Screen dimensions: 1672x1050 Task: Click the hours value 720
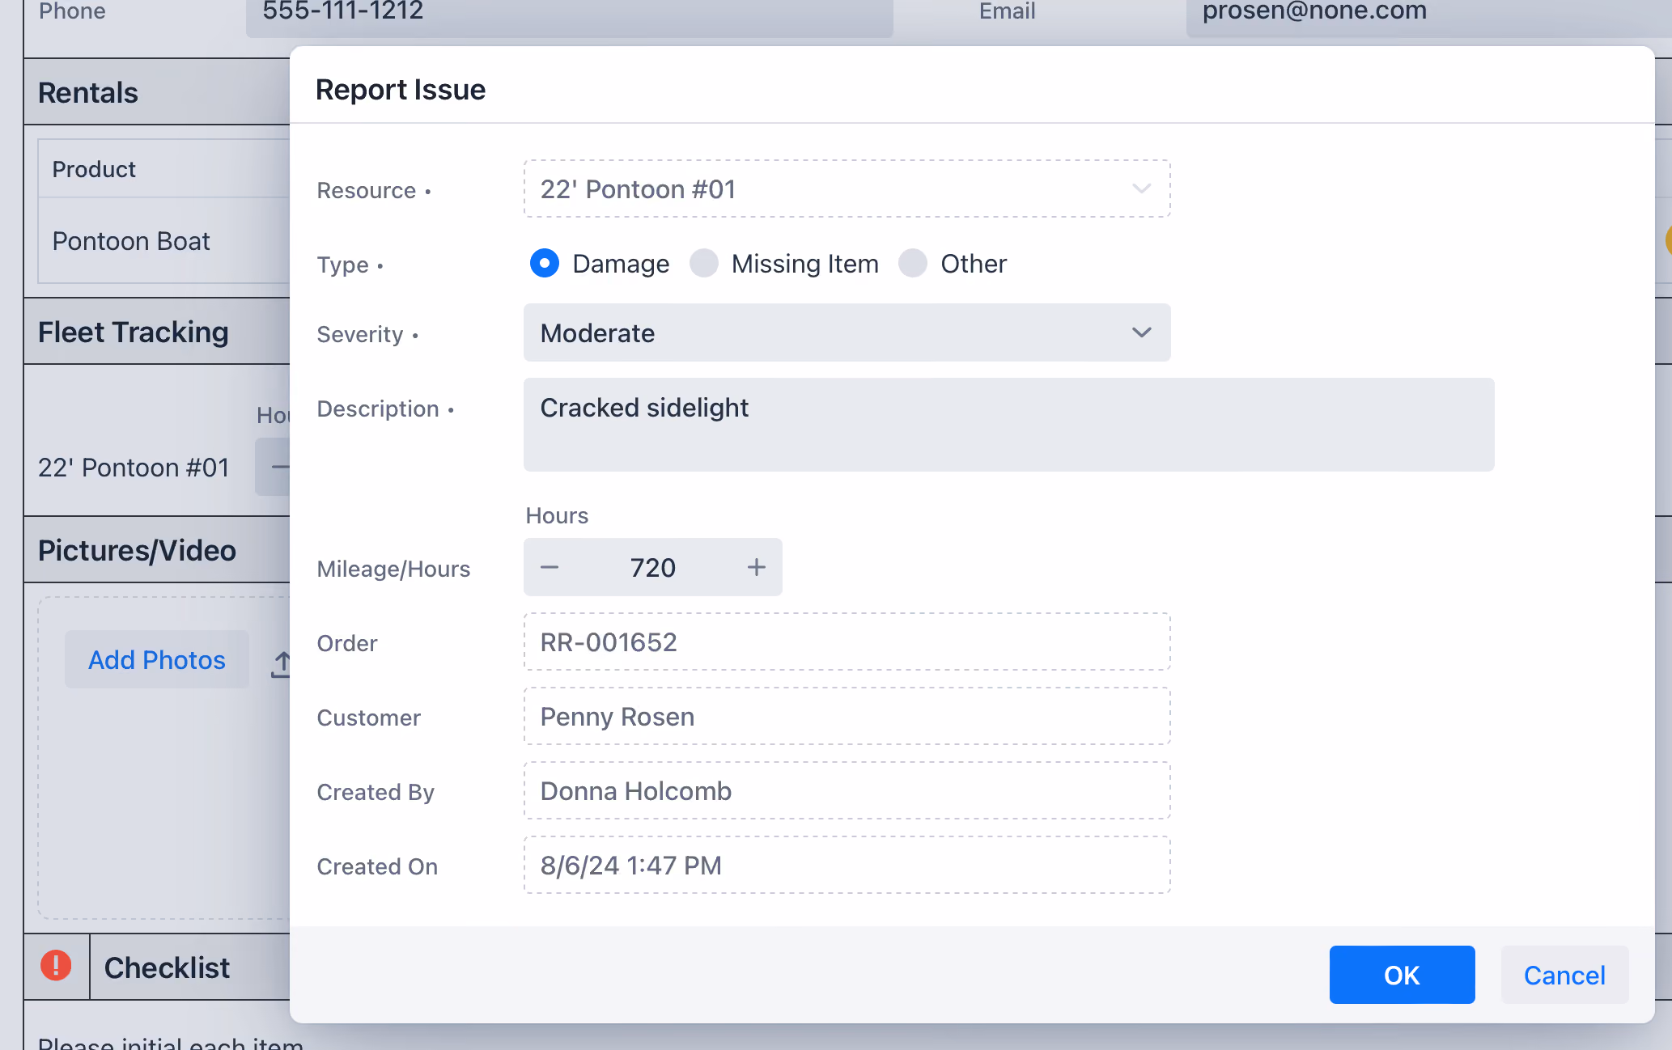(x=653, y=568)
